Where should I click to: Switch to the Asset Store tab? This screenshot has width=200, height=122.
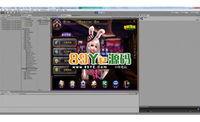pyautogui.click(x=77, y=15)
